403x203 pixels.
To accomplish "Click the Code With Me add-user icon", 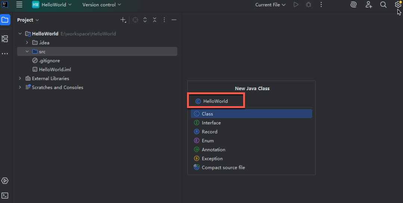I will [x=369, y=4].
